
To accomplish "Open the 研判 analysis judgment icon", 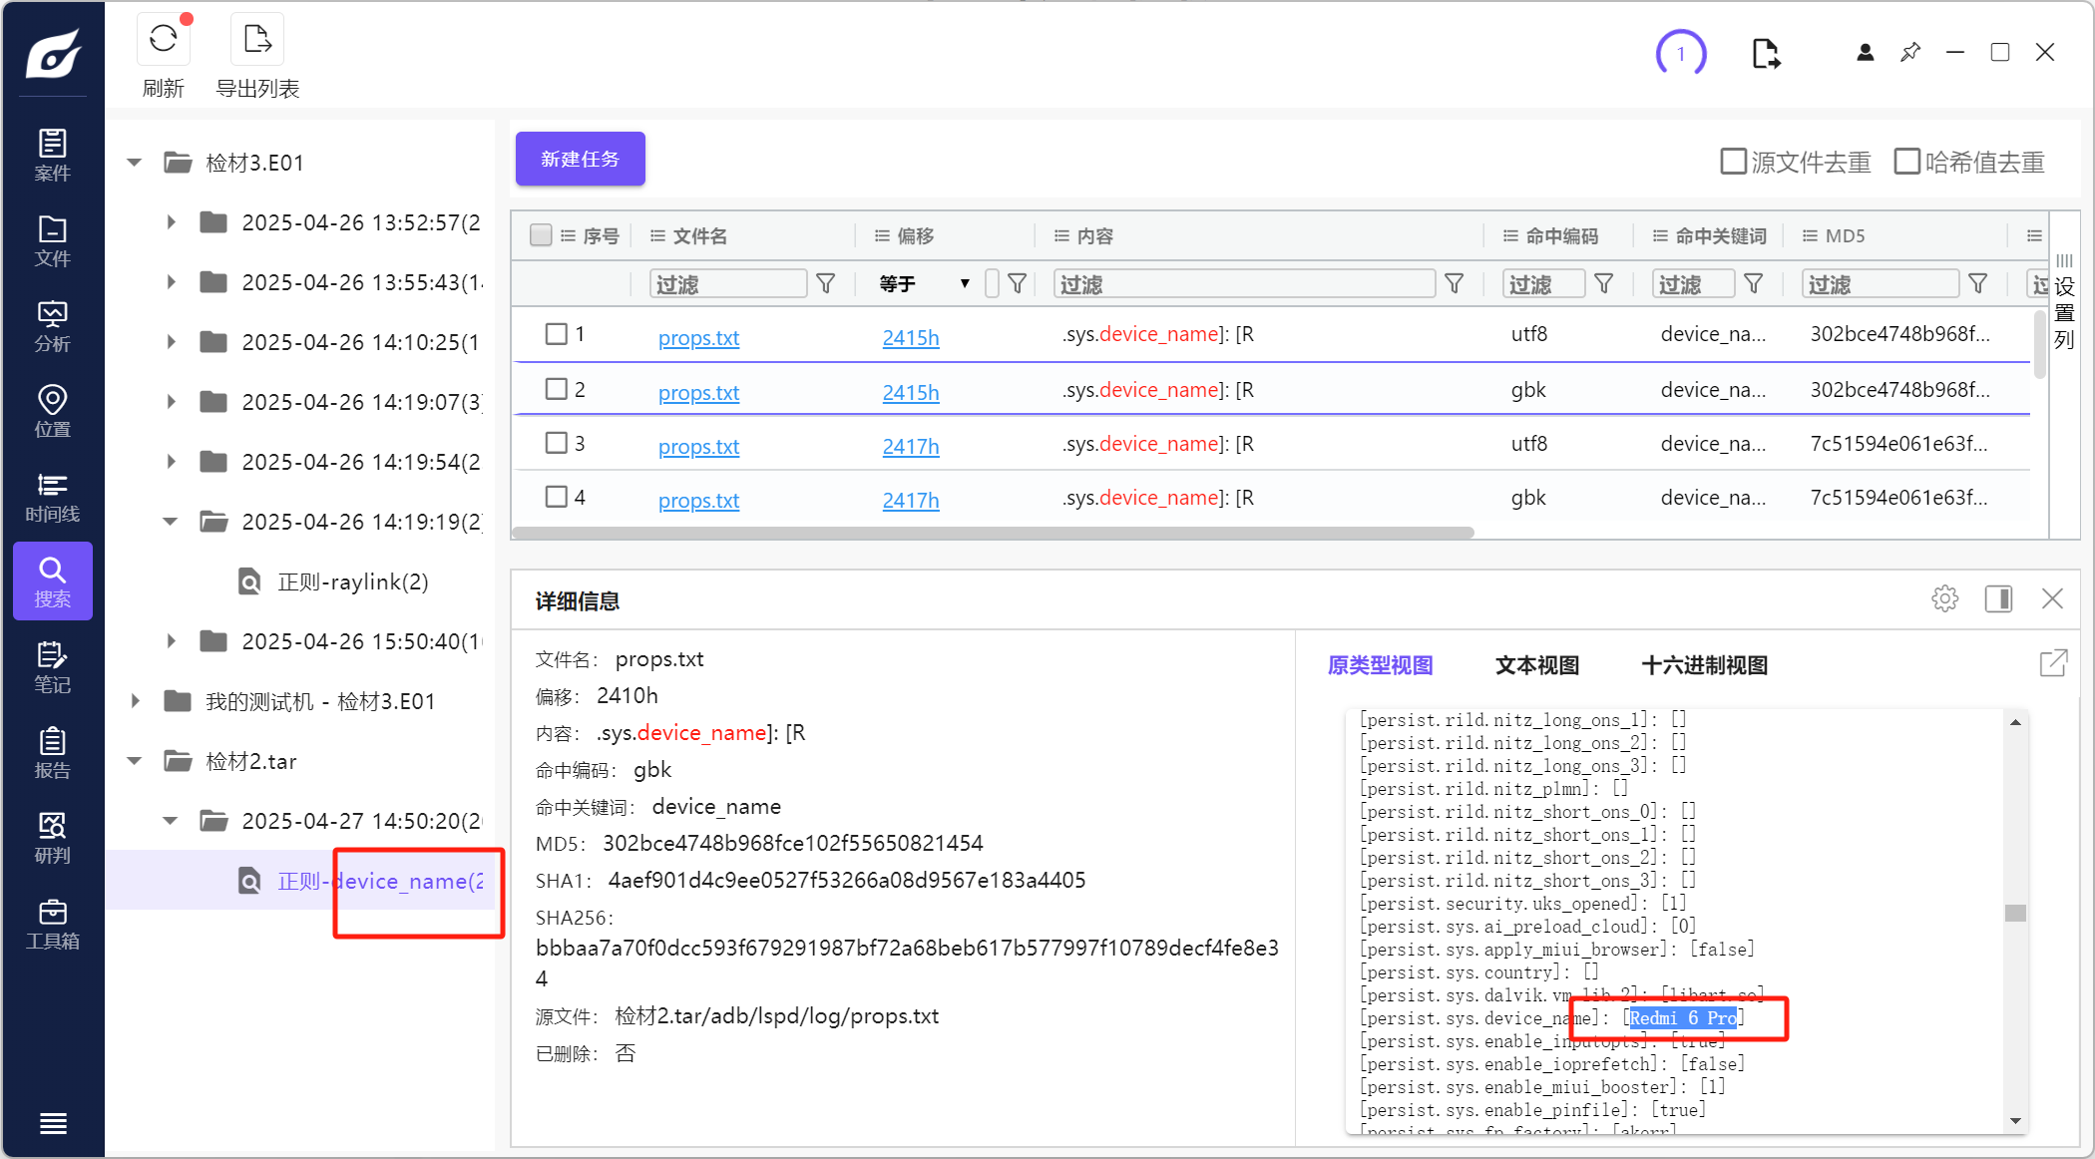I will tap(52, 838).
